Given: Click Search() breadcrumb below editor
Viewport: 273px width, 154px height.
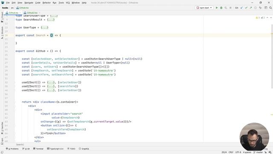Looking at the screenshot, I should tap(20, 145).
